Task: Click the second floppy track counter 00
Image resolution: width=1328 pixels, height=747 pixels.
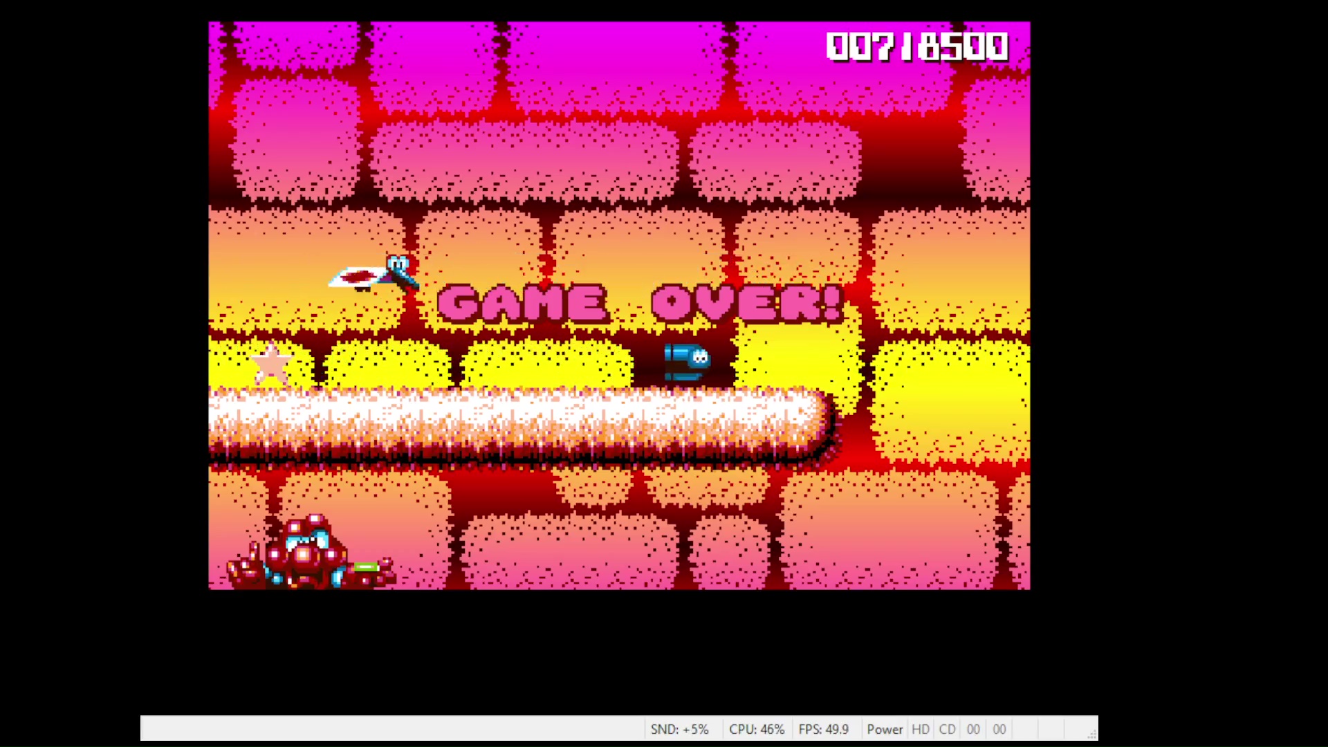Action: (999, 729)
